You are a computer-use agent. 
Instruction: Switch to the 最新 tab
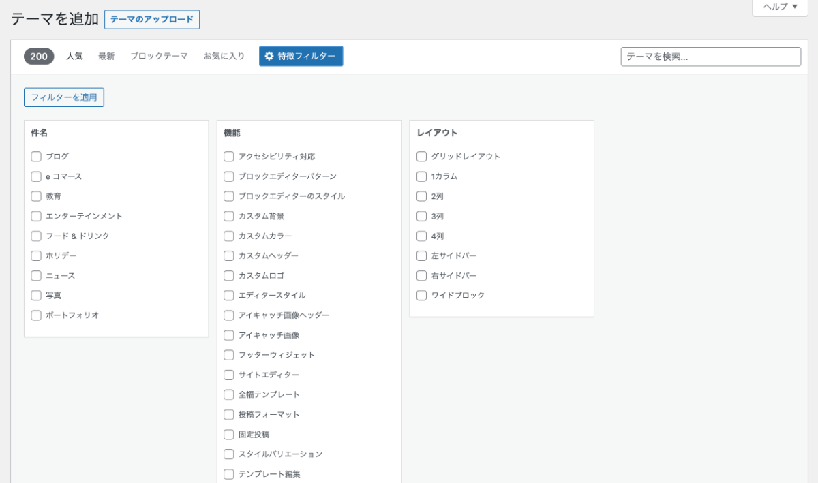point(106,57)
